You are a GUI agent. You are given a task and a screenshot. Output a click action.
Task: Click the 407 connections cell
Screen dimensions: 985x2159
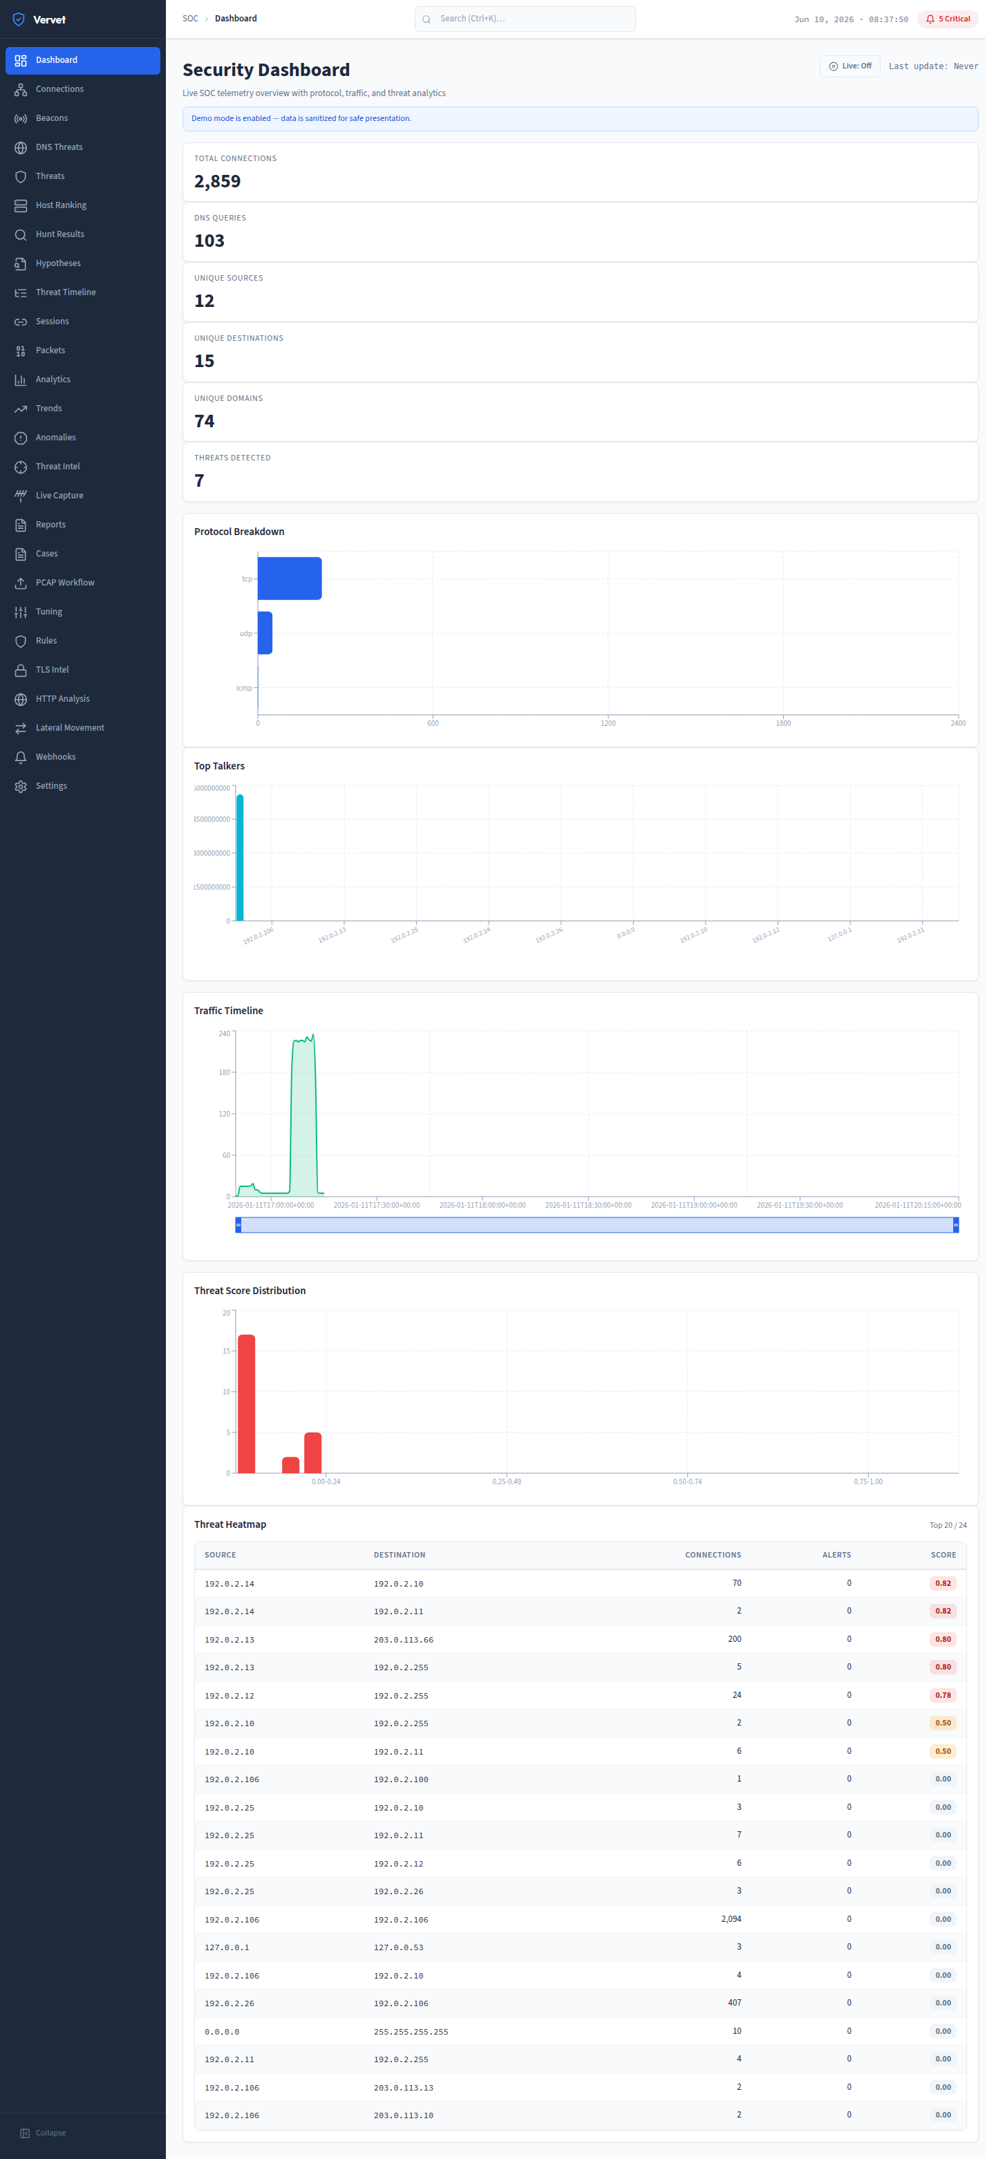tap(734, 2002)
